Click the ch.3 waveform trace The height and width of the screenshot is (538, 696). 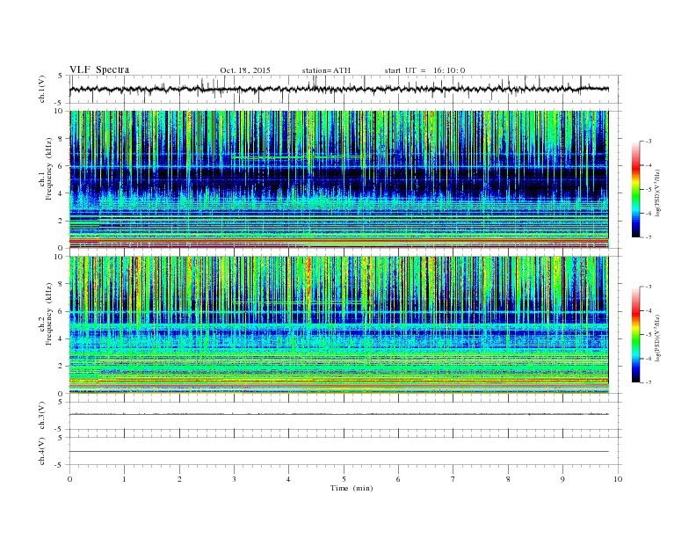click(338, 414)
